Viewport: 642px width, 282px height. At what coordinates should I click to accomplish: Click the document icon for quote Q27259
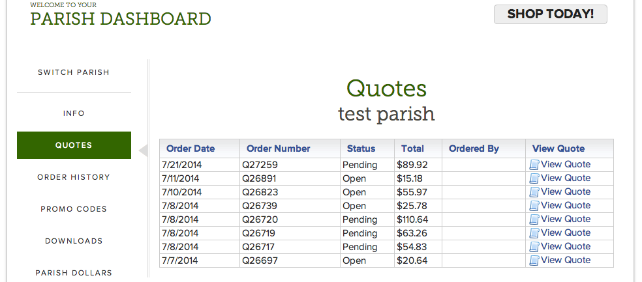coord(534,165)
